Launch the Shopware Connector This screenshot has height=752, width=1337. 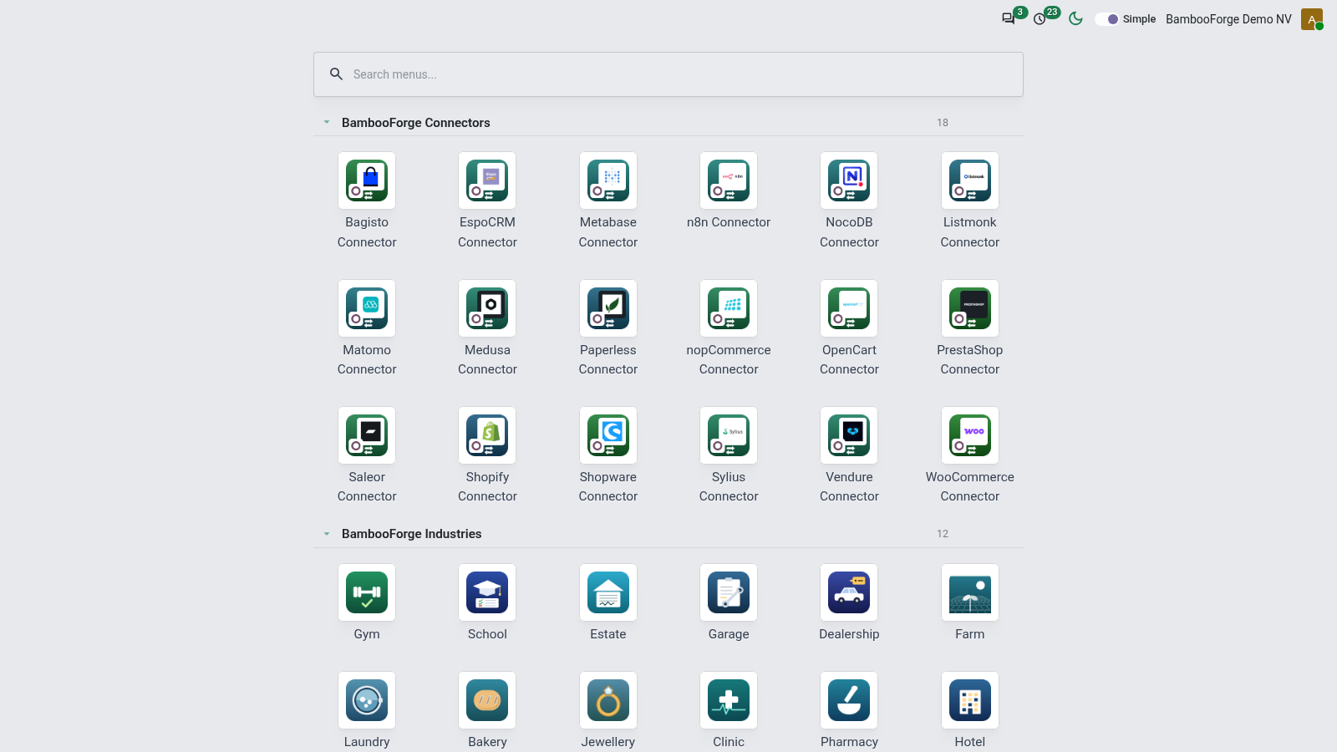tap(608, 435)
